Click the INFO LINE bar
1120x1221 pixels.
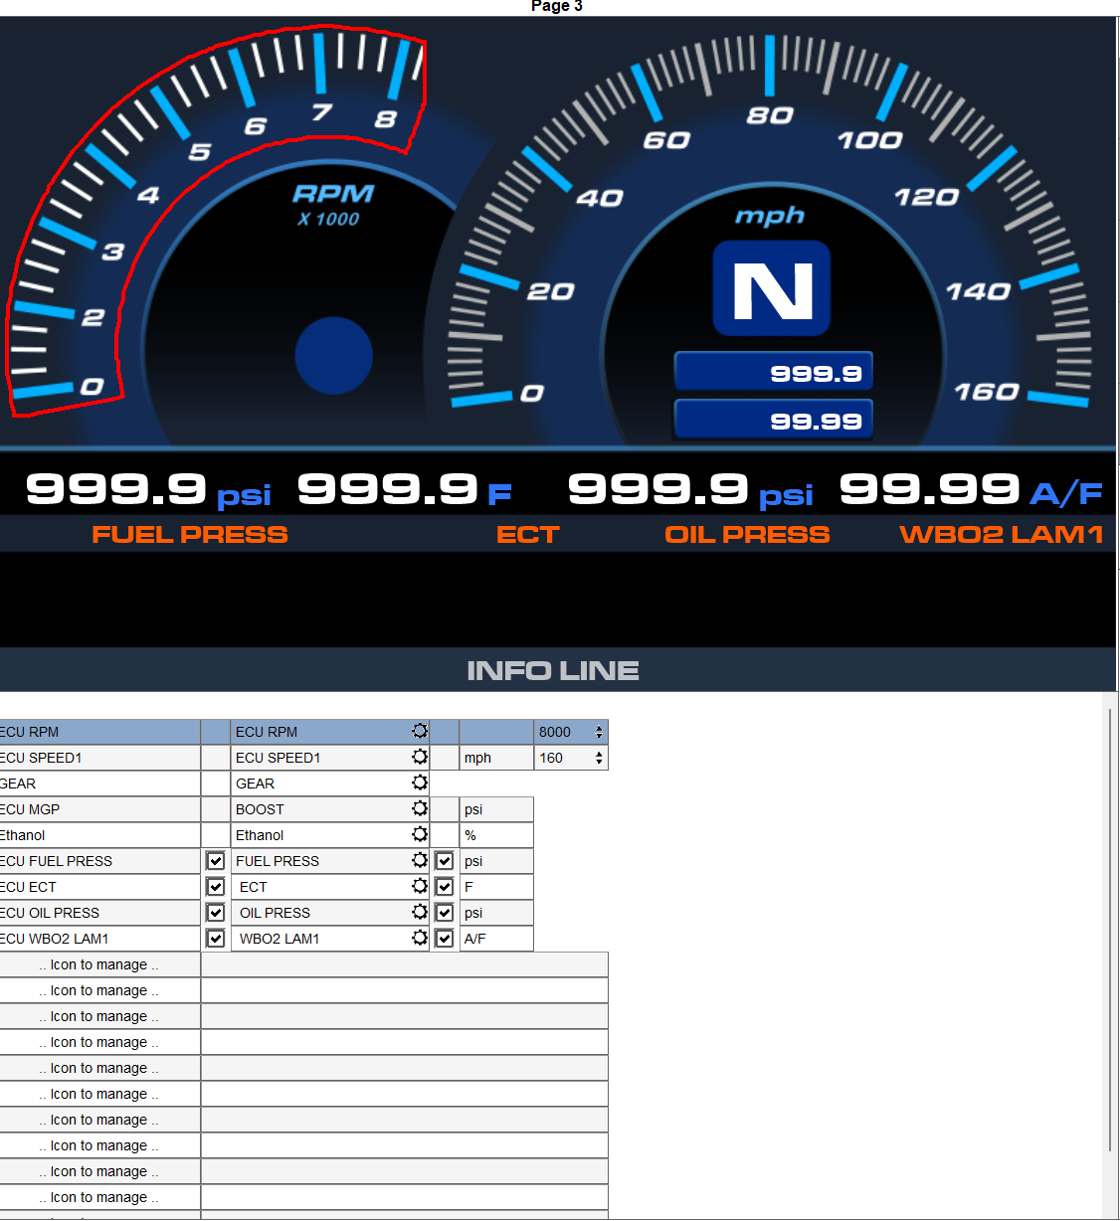click(553, 670)
